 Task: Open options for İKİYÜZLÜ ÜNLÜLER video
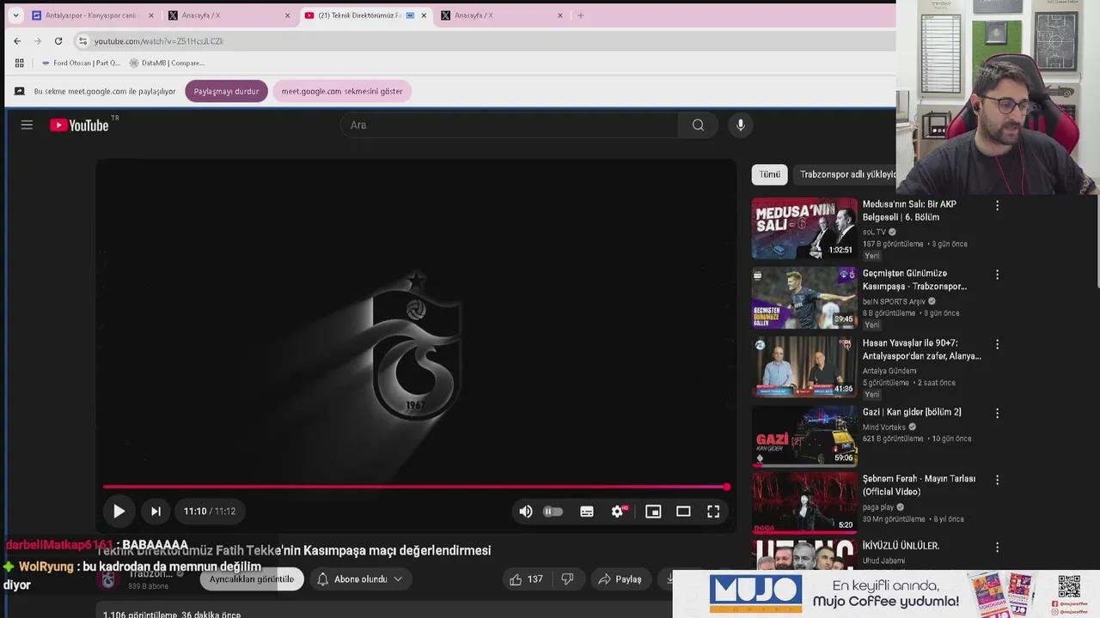click(x=997, y=547)
